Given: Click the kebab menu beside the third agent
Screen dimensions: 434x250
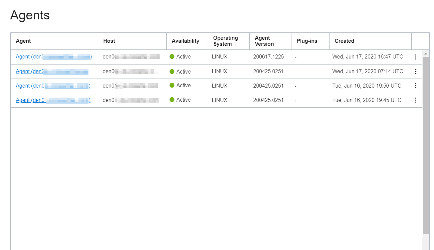Looking at the screenshot, I should point(416,86).
